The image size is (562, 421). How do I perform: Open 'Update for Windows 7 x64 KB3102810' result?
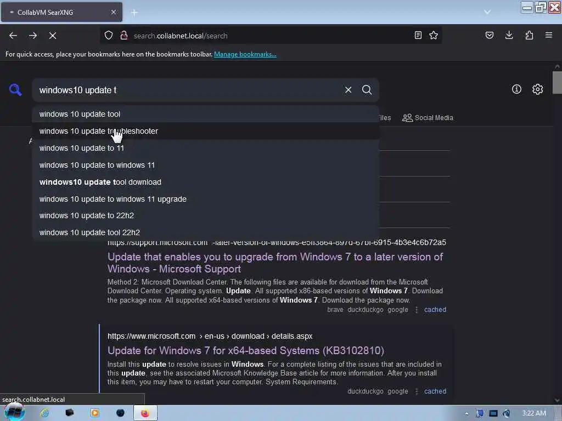pyautogui.click(x=246, y=350)
